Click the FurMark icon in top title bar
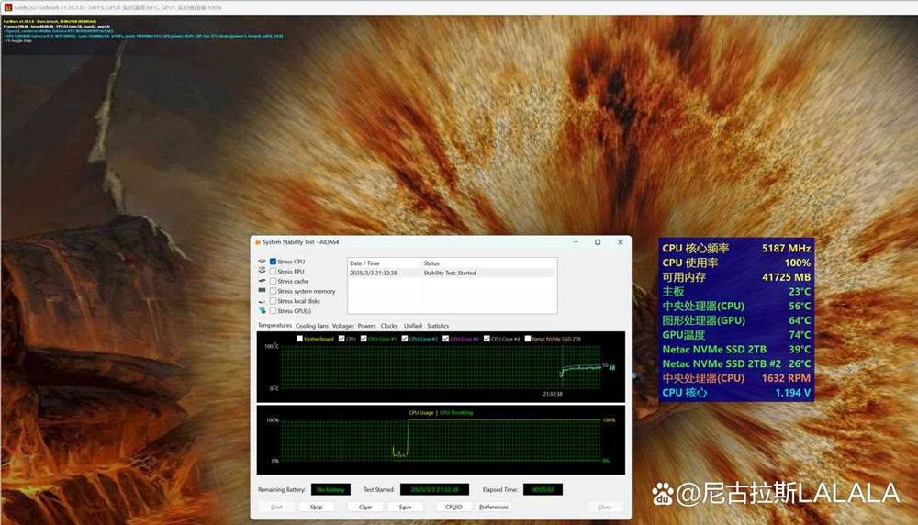Image resolution: width=918 pixels, height=525 pixels. pyautogui.click(x=6, y=7)
